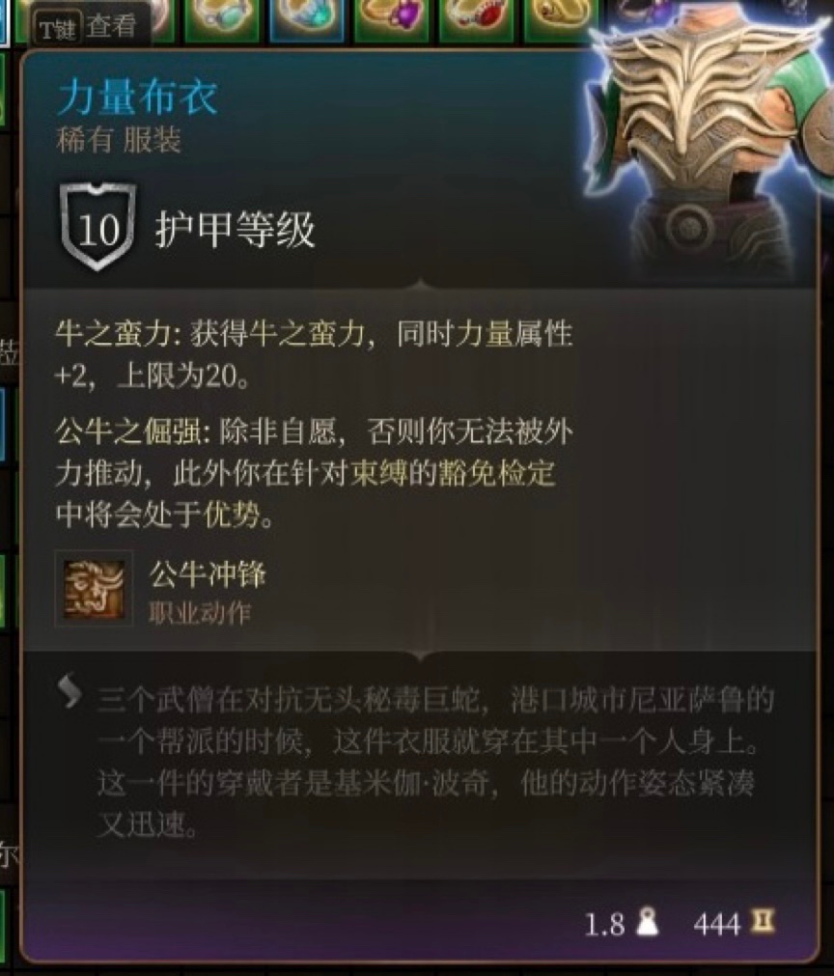Click the 牛之蛮力 passive description

pos(314,354)
